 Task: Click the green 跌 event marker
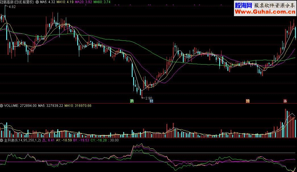click(132, 101)
